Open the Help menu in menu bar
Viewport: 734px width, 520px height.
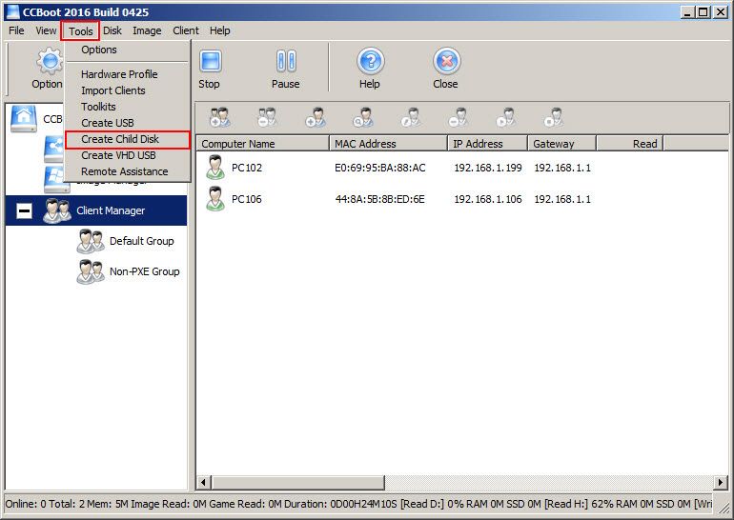point(219,30)
